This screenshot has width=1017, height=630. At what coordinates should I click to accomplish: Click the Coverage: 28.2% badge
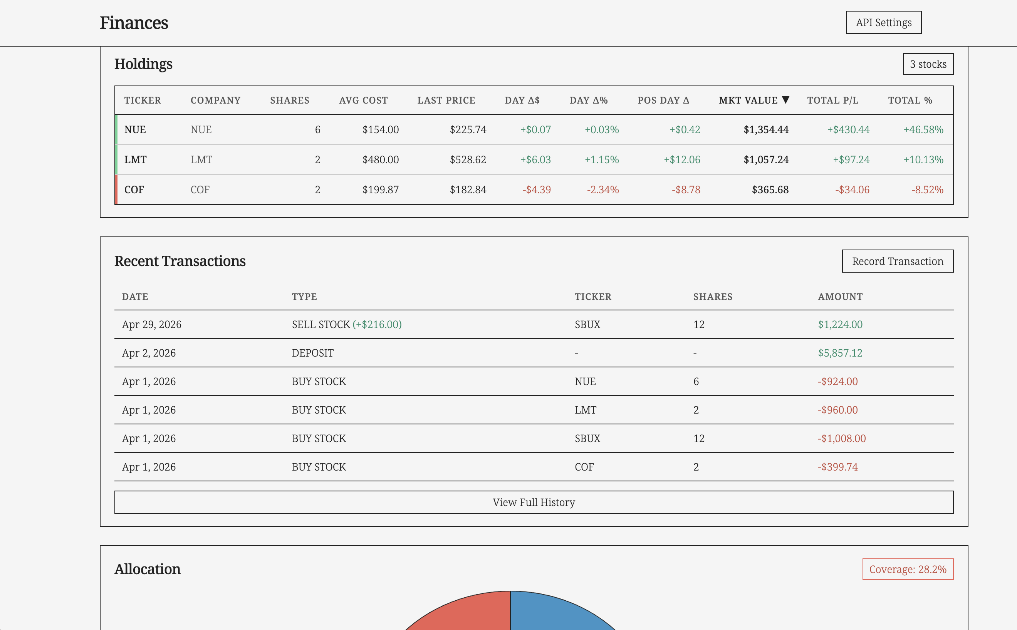(x=908, y=569)
